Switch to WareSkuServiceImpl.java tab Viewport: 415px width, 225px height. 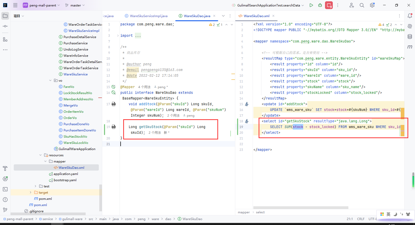pyautogui.click(x=146, y=16)
